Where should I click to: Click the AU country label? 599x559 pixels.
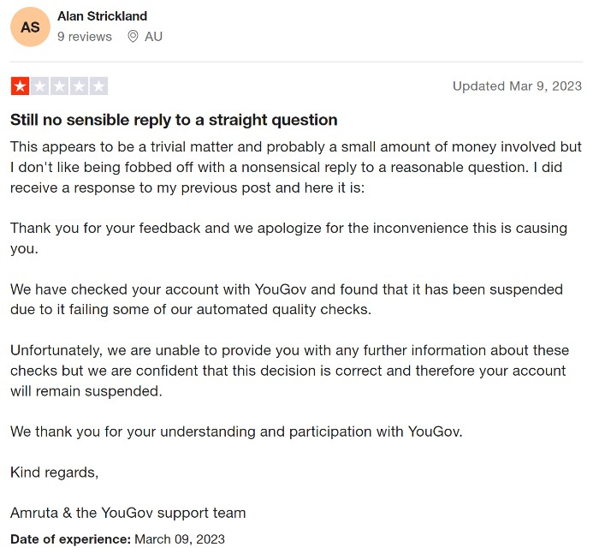(153, 37)
